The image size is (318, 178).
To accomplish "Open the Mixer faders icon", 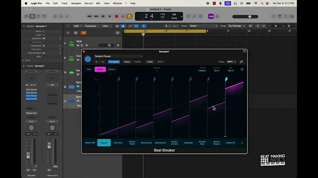I will 61,16.
